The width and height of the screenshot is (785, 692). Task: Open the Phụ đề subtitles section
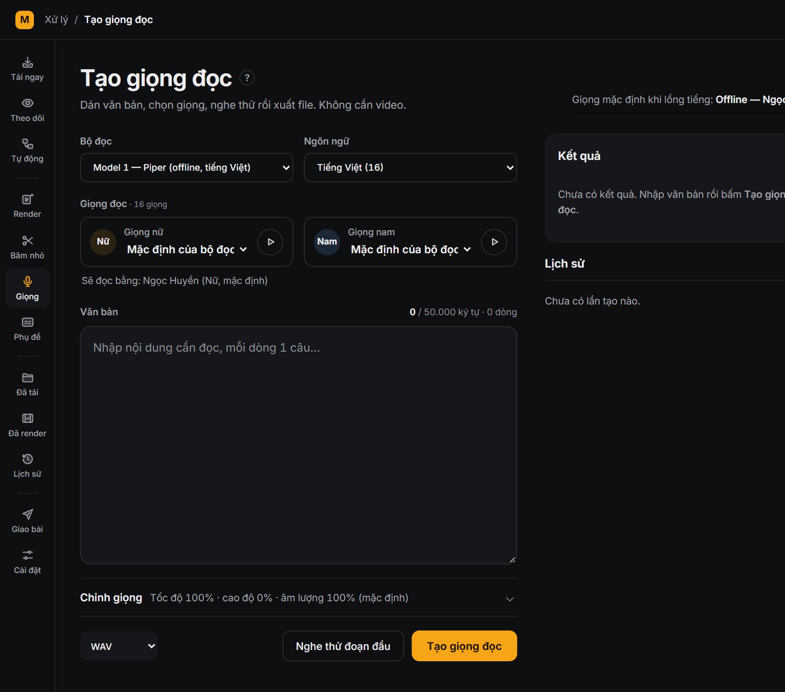coord(27,329)
